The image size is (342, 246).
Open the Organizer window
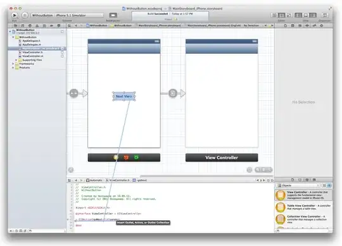(325, 15)
